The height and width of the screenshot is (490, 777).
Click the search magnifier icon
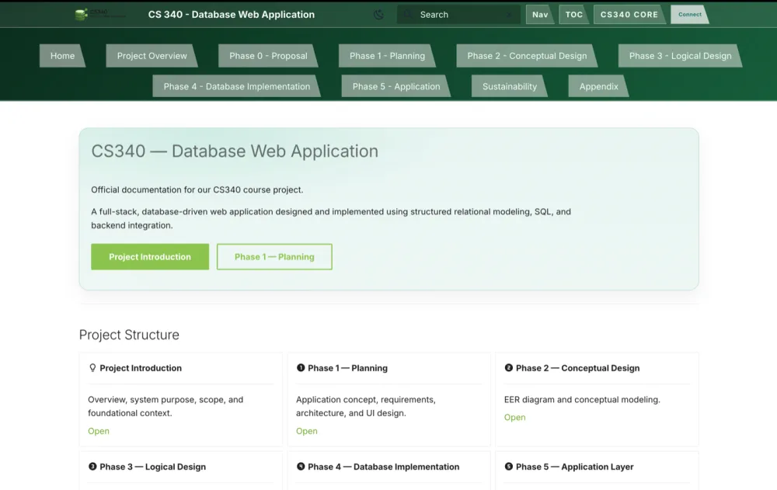[x=407, y=15]
